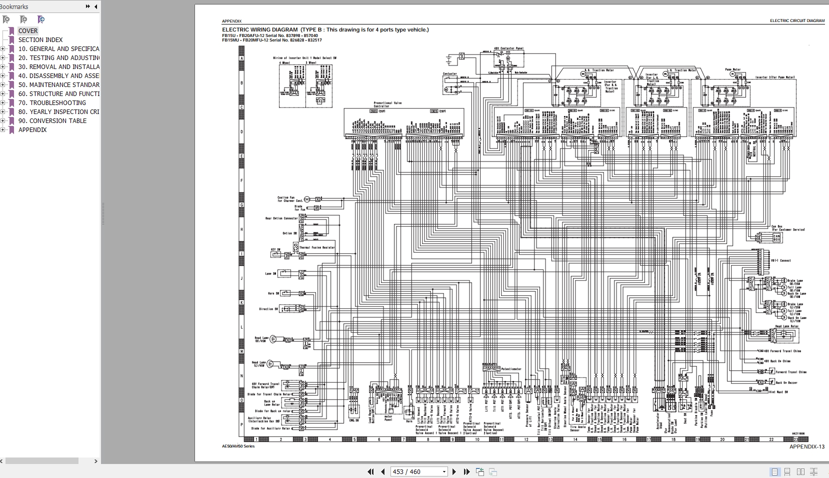829x478 pixels.
Task: Go to the next page
Action: pyautogui.click(x=454, y=471)
